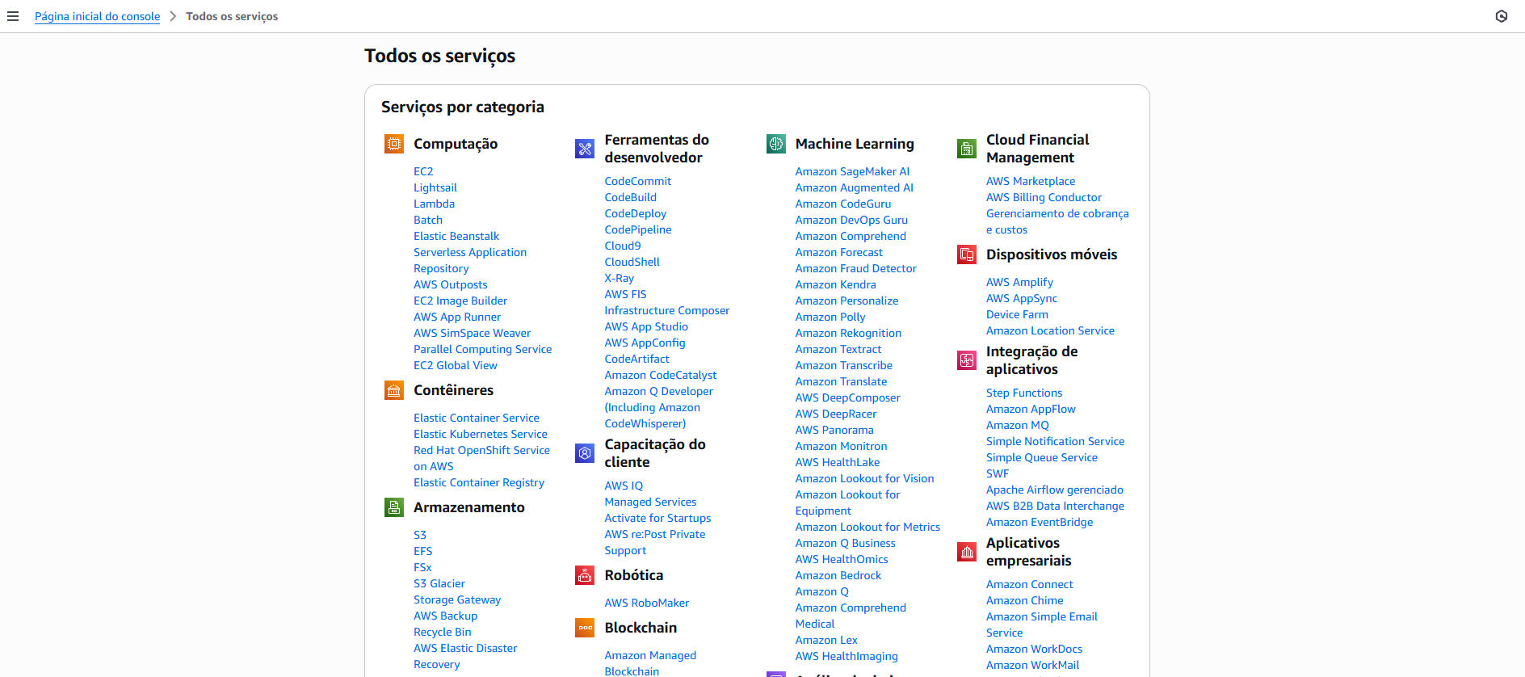This screenshot has height=677, width=1525.
Task: Open Amazon Chime link
Action: [x=1024, y=600]
